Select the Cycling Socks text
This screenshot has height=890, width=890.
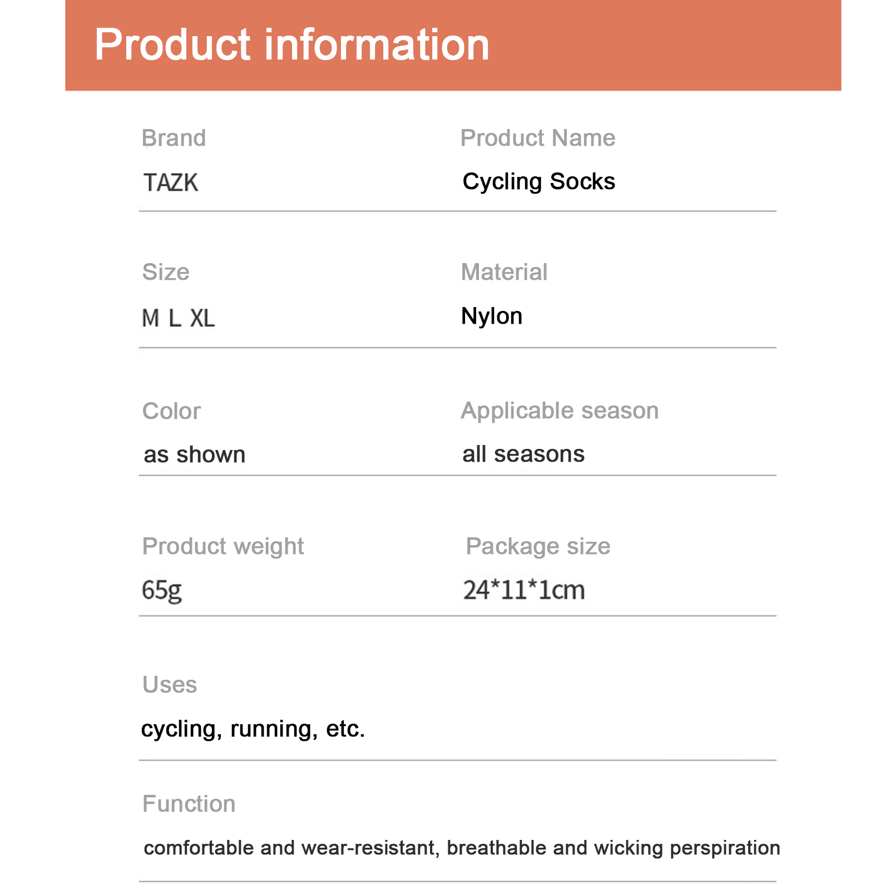(538, 181)
